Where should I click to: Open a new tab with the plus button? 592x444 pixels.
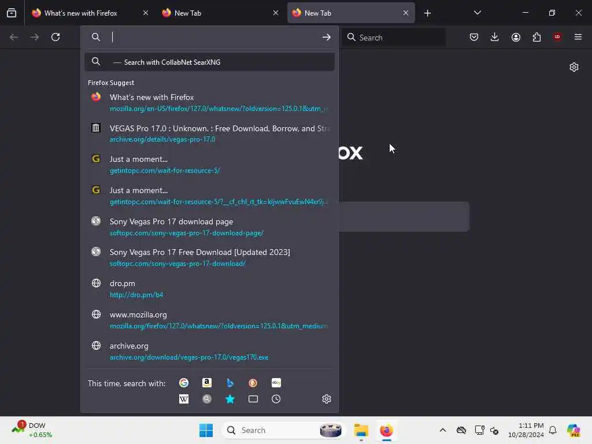[427, 13]
